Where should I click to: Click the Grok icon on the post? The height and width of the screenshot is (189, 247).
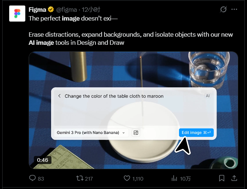(x=223, y=10)
